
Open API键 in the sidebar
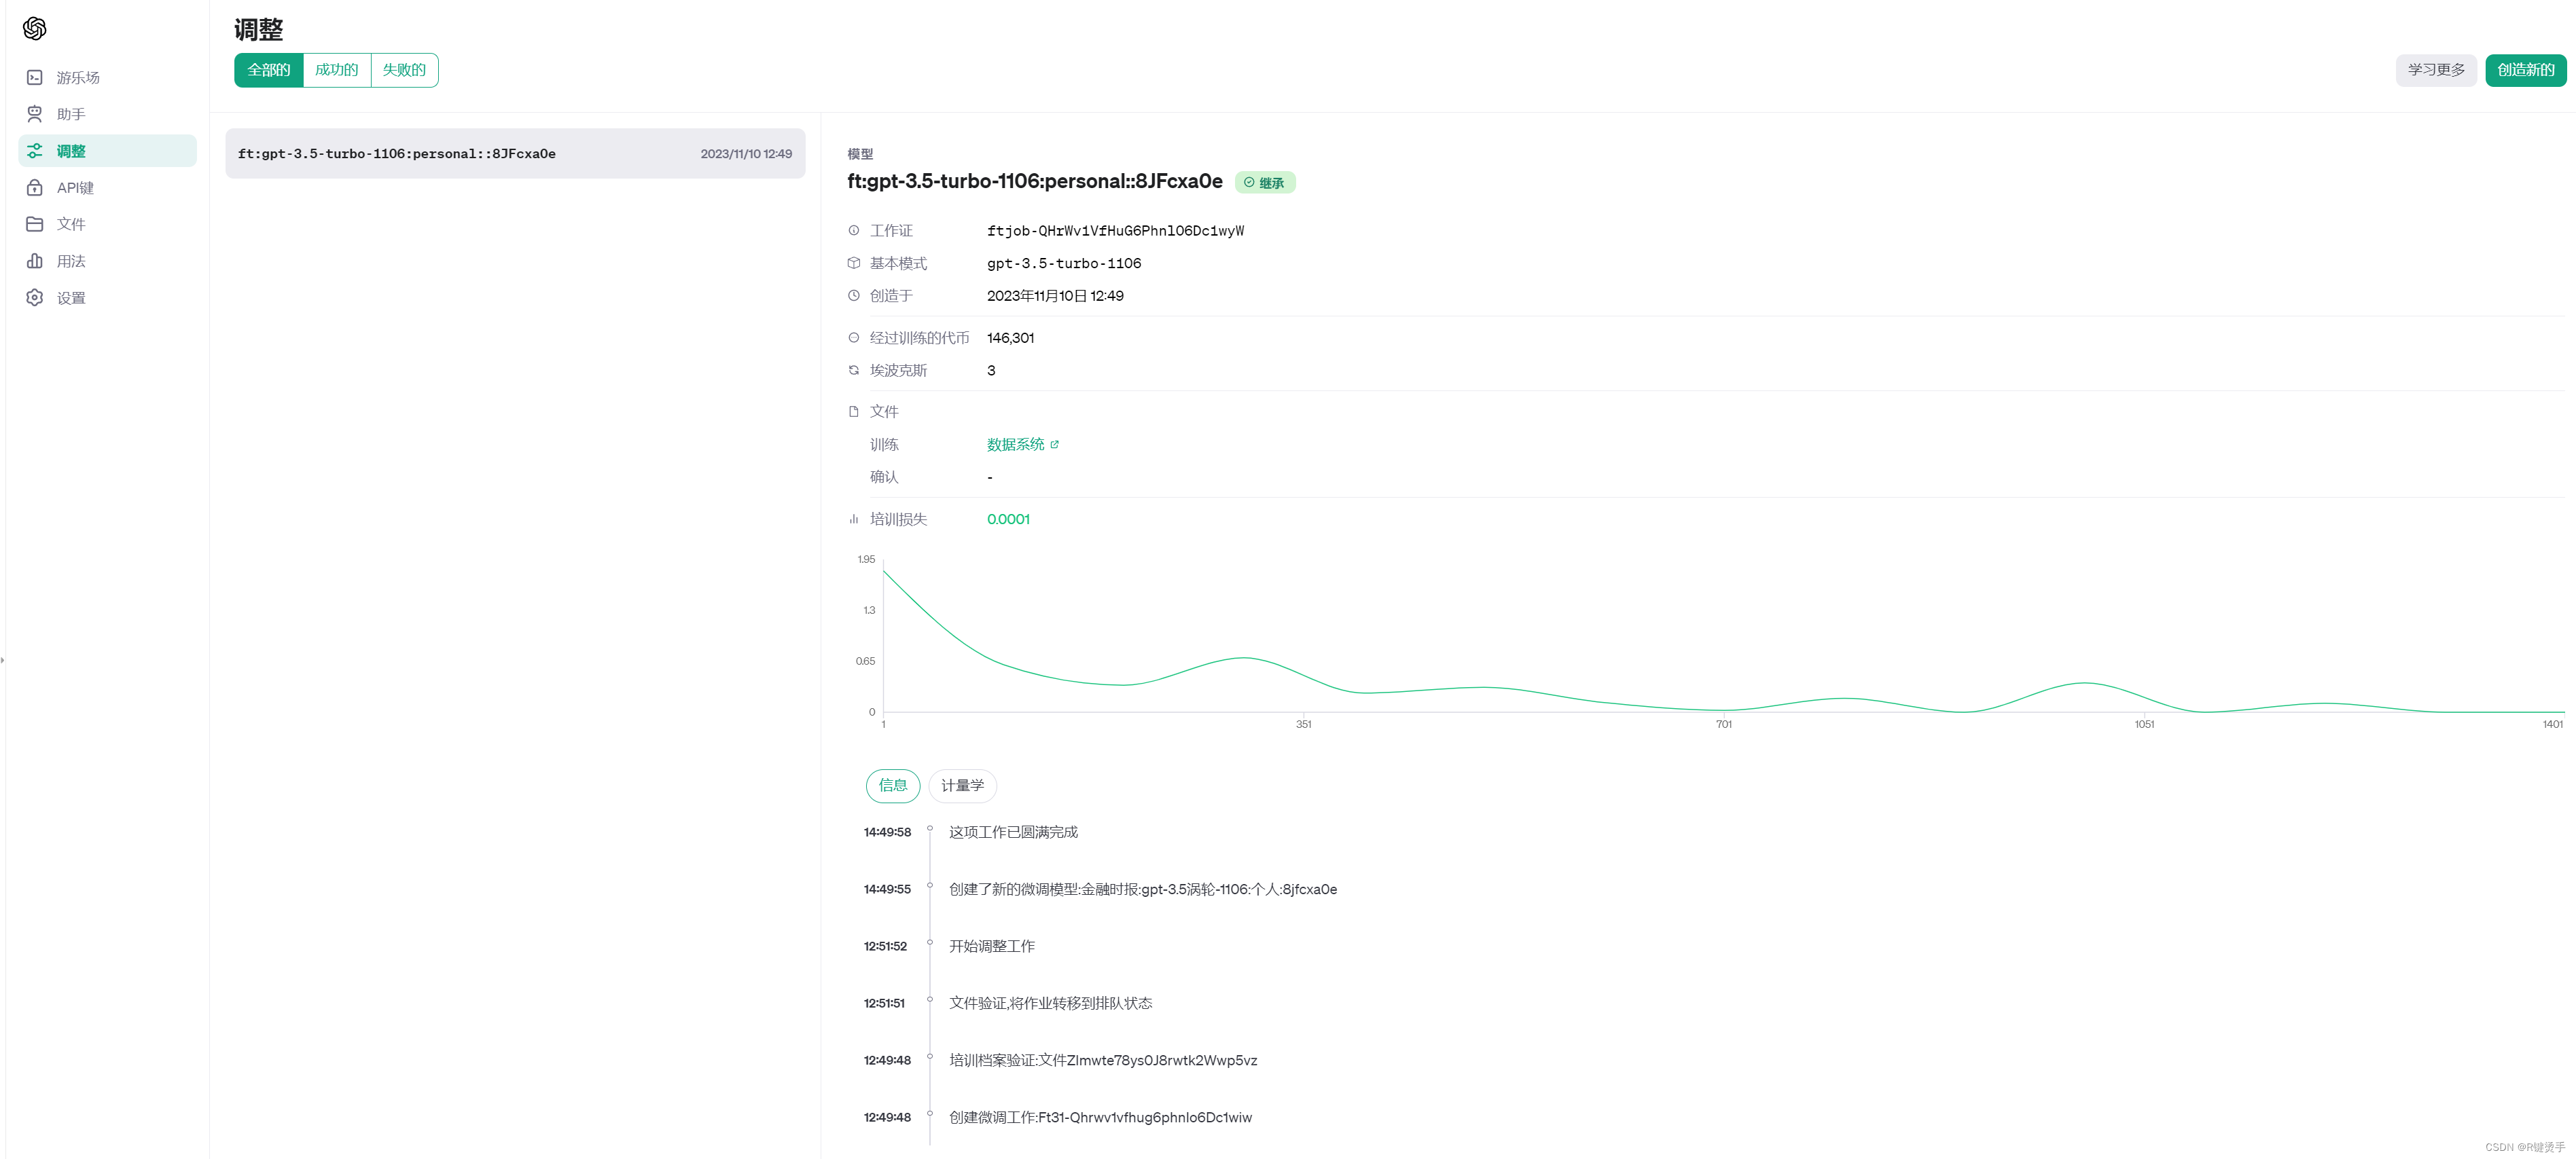coord(107,188)
